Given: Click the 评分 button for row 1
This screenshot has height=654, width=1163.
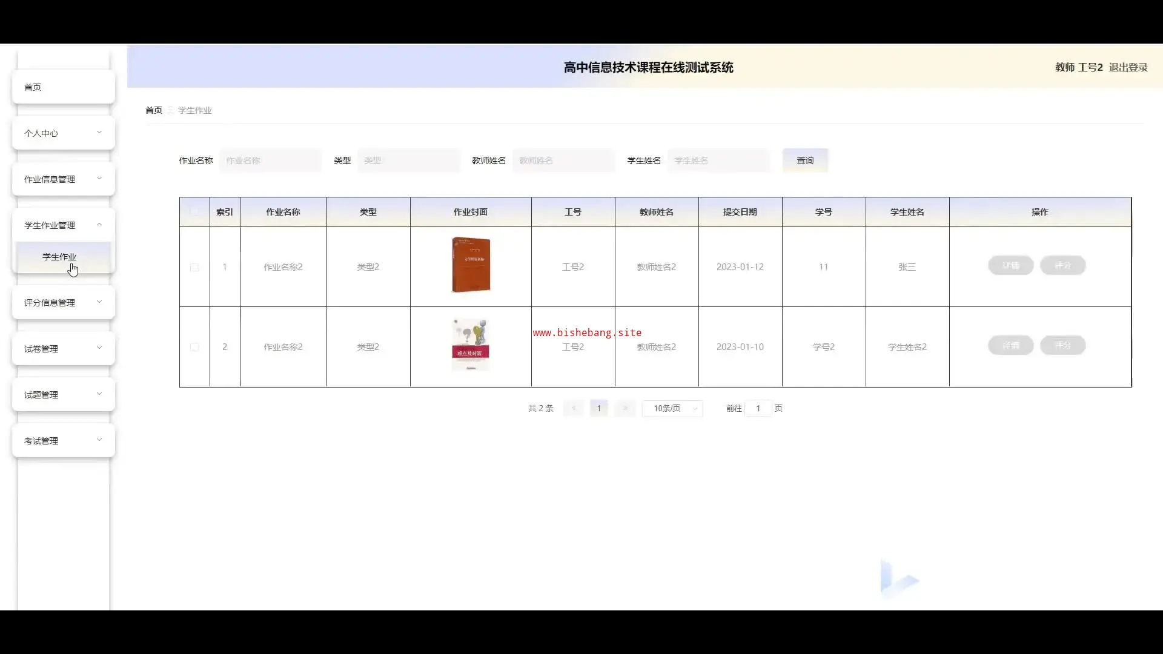Looking at the screenshot, I should [1062, 265].
